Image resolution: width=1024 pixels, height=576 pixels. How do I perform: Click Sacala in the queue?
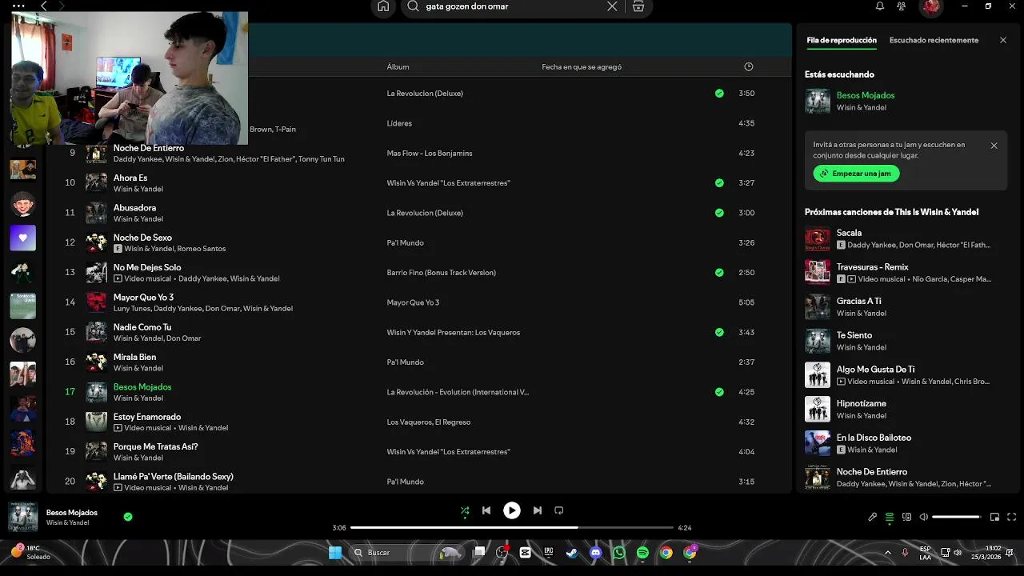849,233
